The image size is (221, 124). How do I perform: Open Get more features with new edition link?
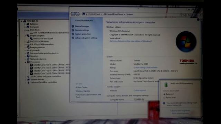131,41
